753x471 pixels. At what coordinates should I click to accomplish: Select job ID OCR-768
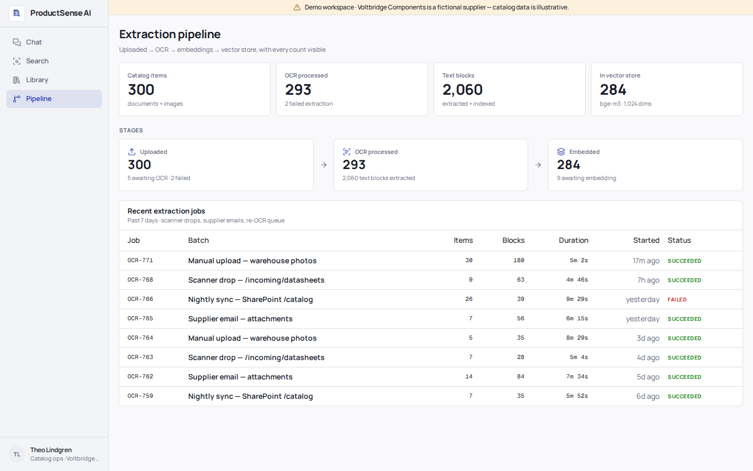pyautogui.click(x=140, y=280)
